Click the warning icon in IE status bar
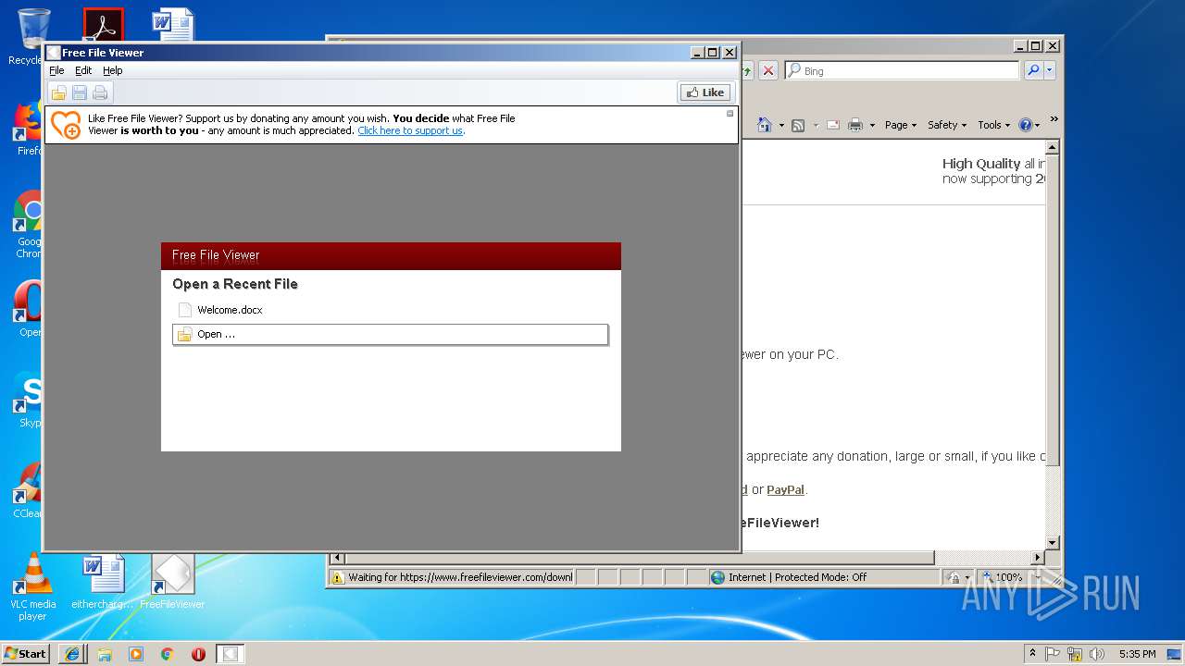This screenshot has height=666, width=1185. [x=337, y=577]
